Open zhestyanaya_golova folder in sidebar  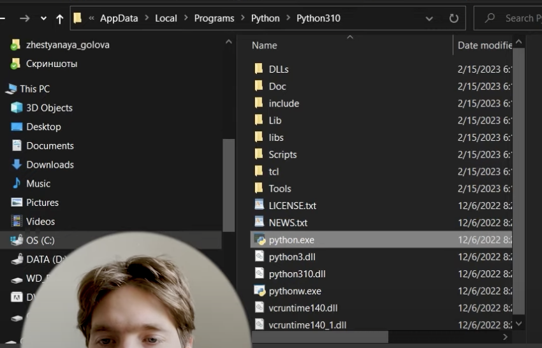68,45
